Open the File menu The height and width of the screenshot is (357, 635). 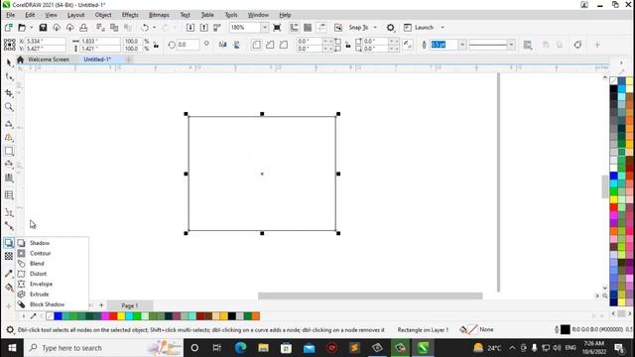[11, 15]
